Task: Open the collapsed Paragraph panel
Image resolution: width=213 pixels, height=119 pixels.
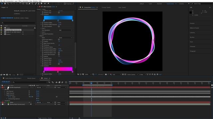Action: [x=193, y=51]
